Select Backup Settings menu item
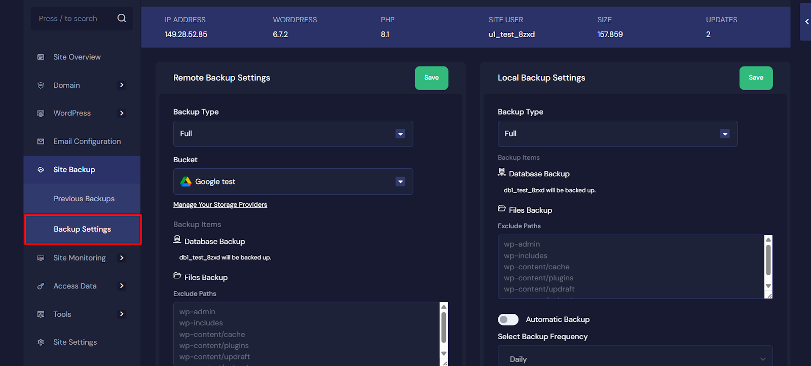Image resolution: width=811 pixels, height=366 pixels. 83,229
